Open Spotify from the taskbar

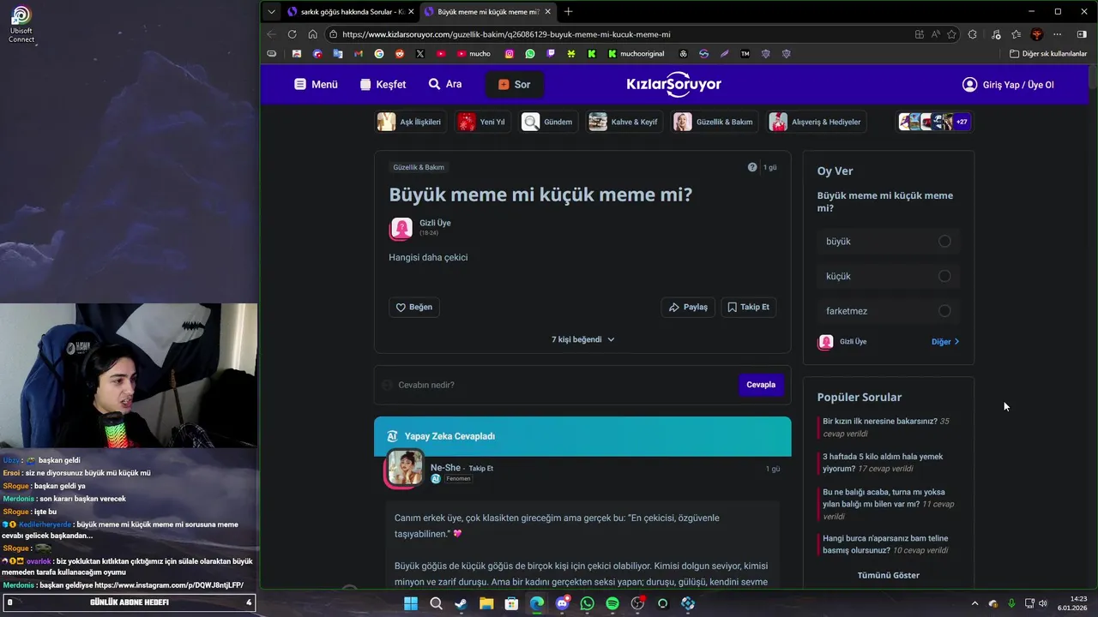[x=612, y=603]
